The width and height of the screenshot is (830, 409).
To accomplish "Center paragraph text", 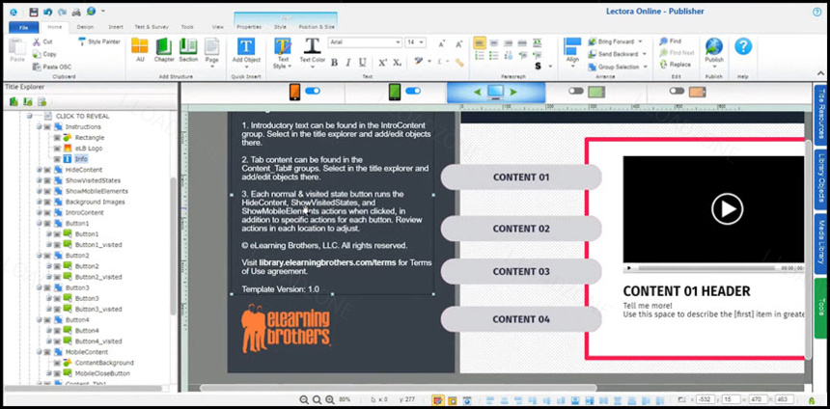I will (494, 42).
